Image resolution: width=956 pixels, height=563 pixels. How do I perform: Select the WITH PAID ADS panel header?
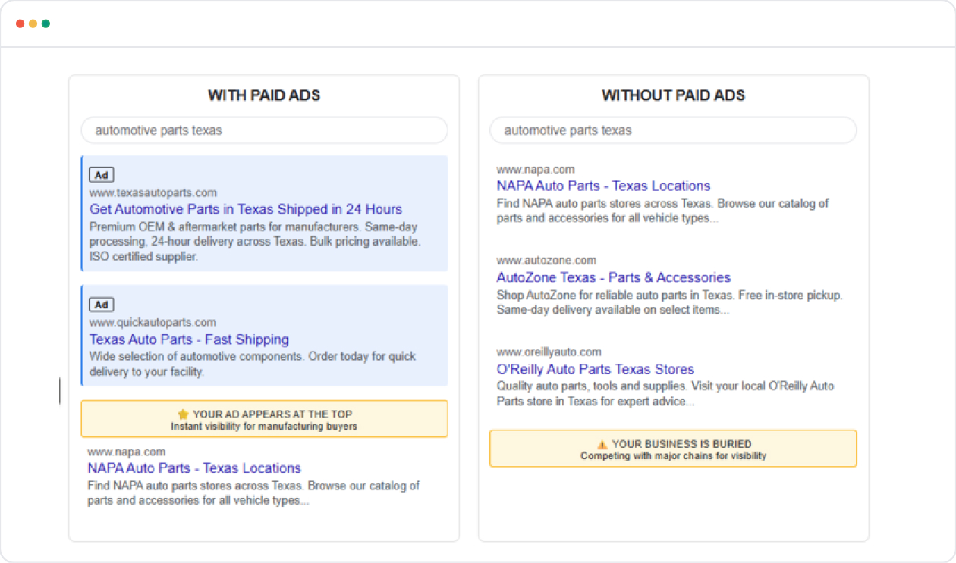tap(263, 96)
